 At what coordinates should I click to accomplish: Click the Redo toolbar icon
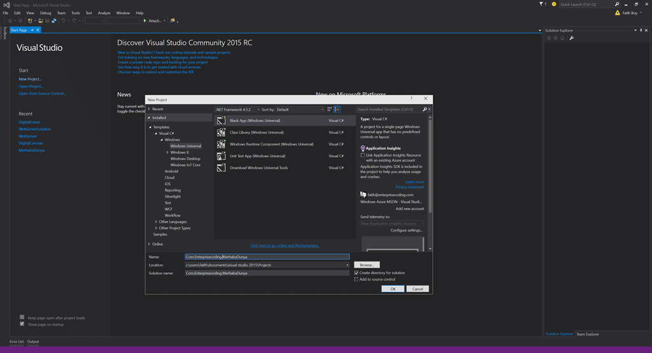[74, 21]
